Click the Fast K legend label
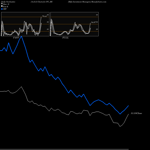Image resolution: width=150 pixels, height=150 pixels. (6, 7)
